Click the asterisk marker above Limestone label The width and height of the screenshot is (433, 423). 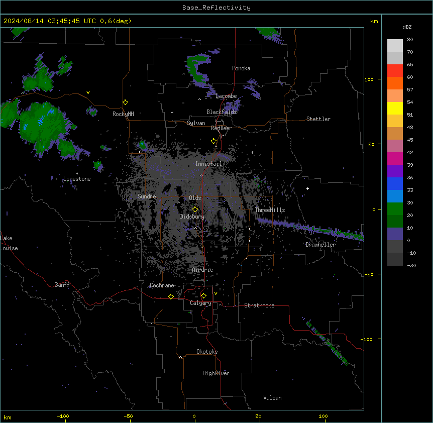point(77,174)
